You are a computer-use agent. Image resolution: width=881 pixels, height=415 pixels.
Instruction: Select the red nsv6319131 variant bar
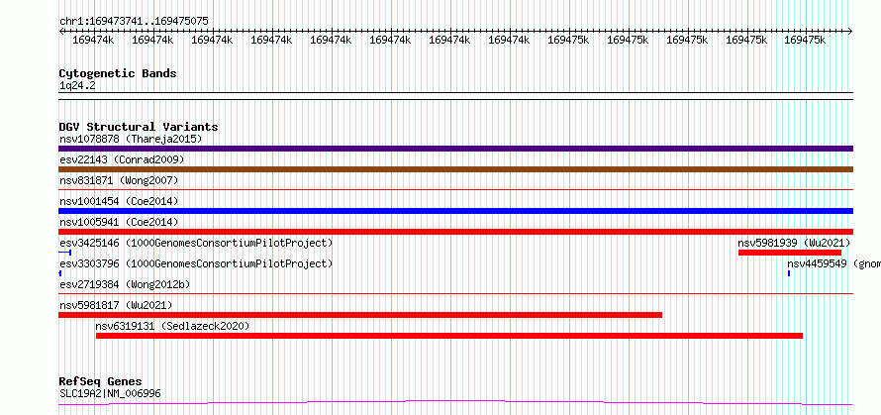pos(449,336)
